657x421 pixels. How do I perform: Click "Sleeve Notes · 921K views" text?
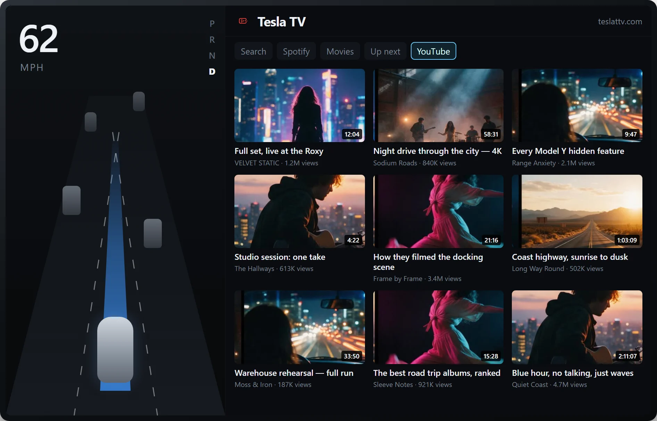[413, 385]
